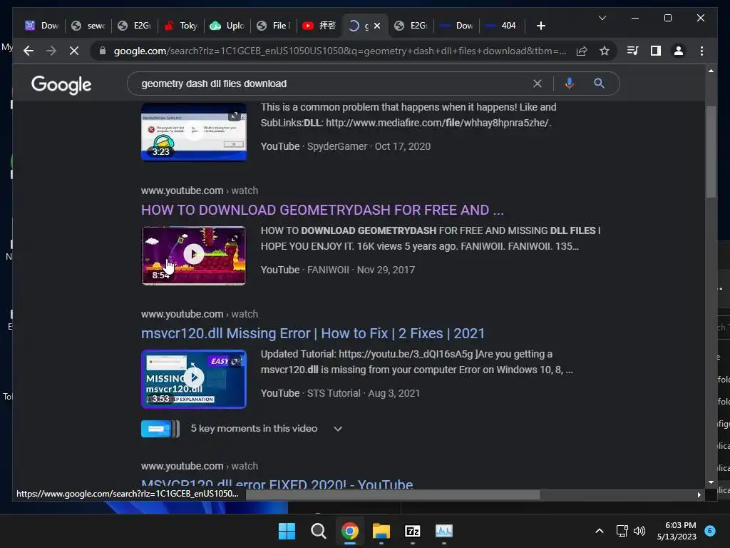The width and height of the screenshot is (730, 548).
Task: Share this page from address bar
Action: pyautogui.click(x=582, y=51)
